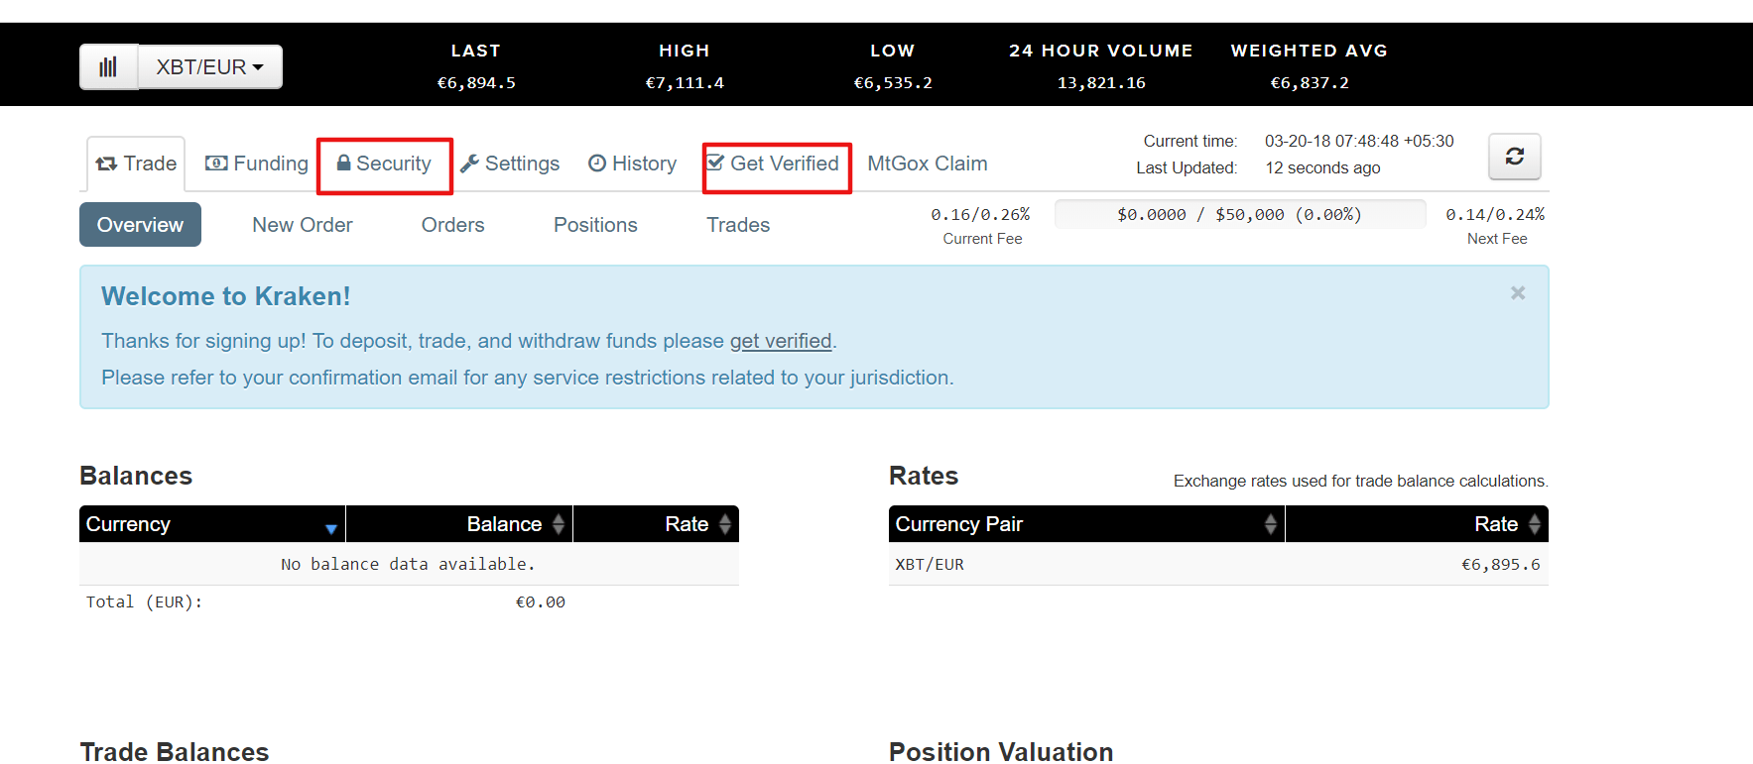Sort Rates table by Rate column
The width and height of the screenshot is (1753, 764).
point(1417,524)
